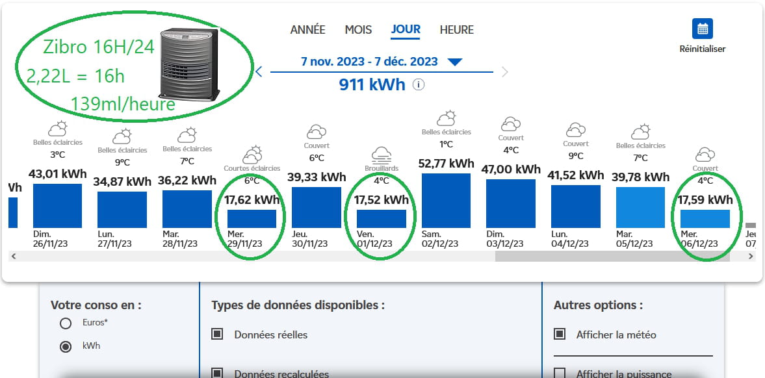Click the Courtes éclaircies icon above Mer. 29/11

coord(252,155)
